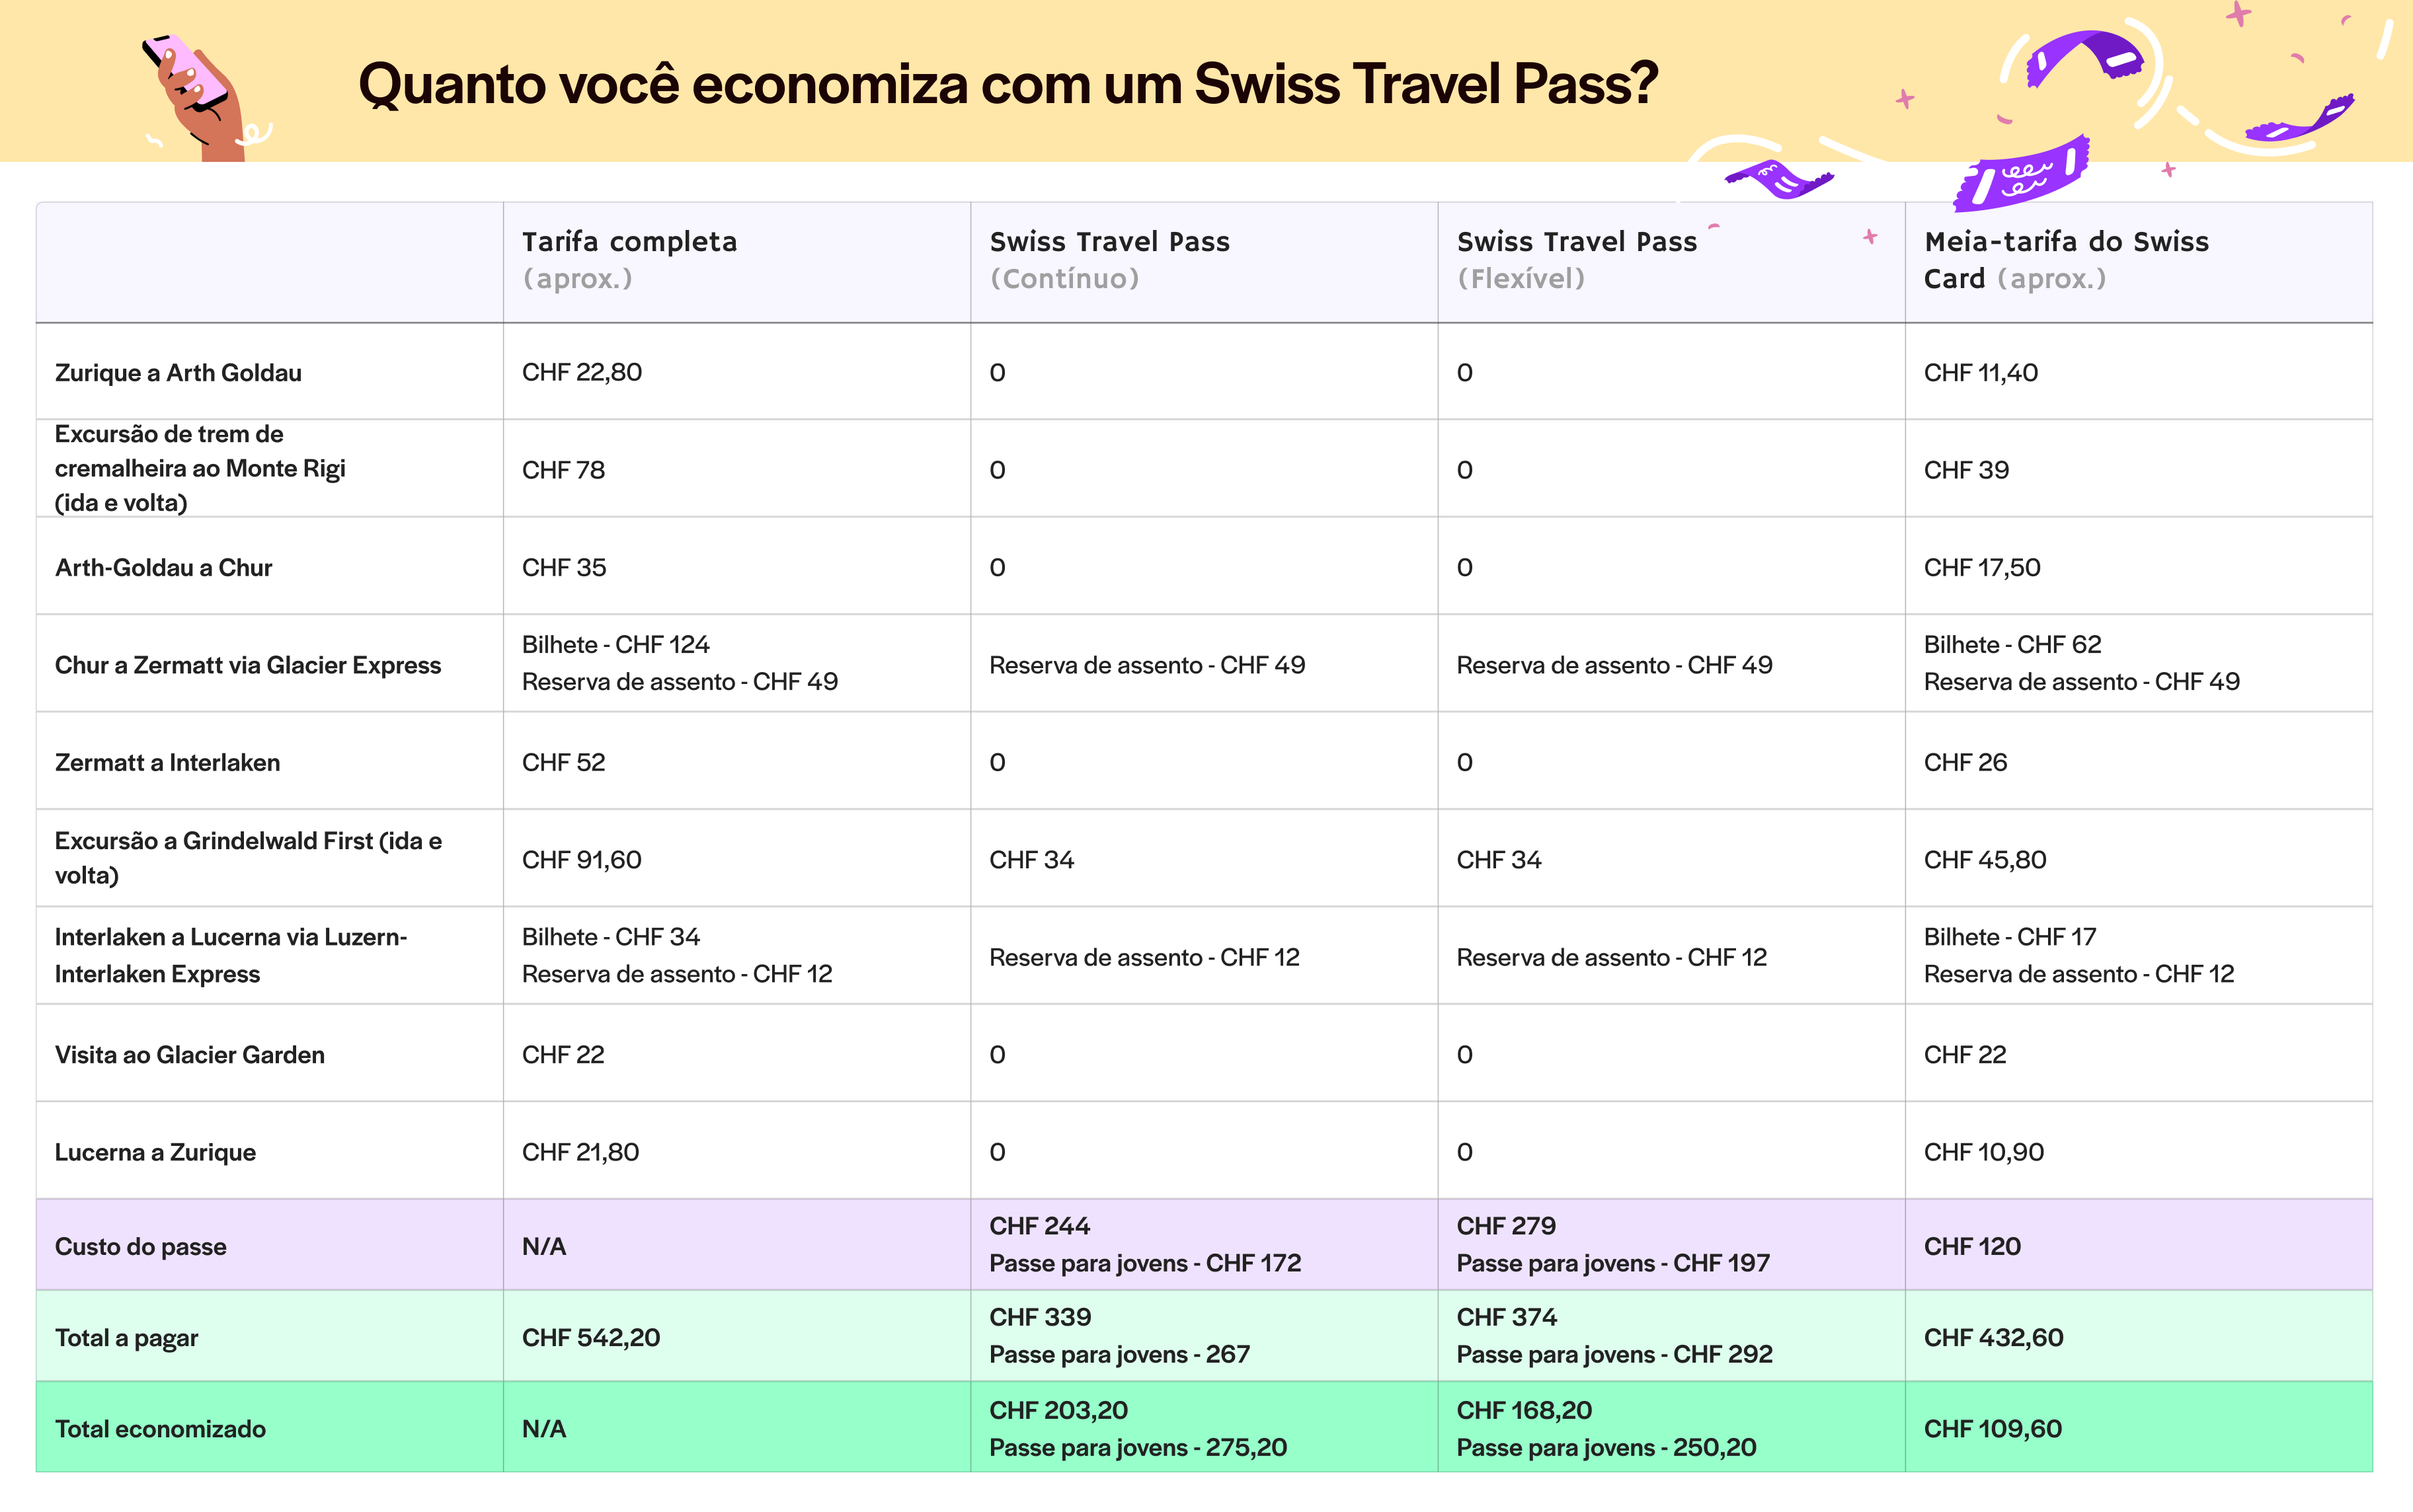Click the Chur a Zermatt via Glacier Express label
Viewport: 2413px width, 1512px height.
tap(247, 665)
